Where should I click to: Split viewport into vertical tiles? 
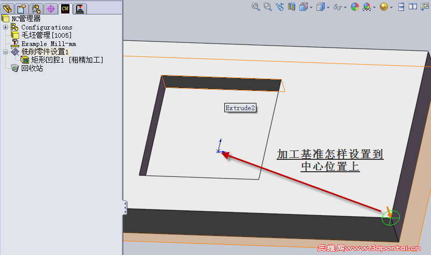(413, 6)
